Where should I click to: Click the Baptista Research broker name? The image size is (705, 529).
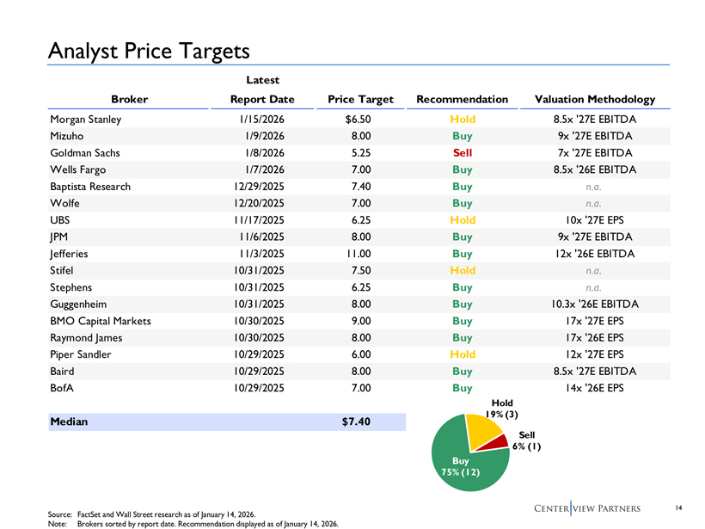point(90,187)
